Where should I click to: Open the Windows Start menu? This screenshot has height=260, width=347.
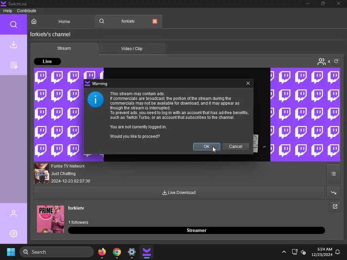11,252
